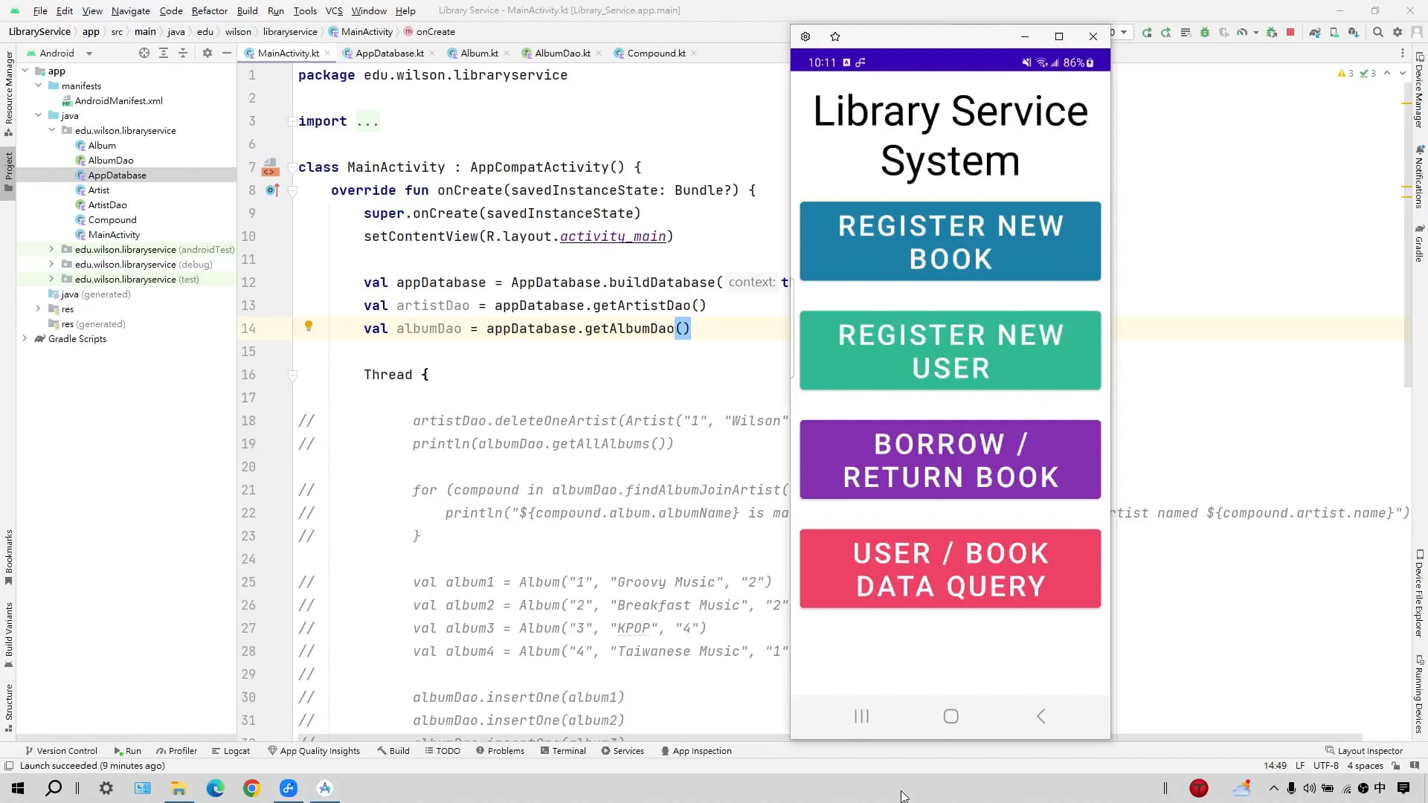Open the Device Manager toolbar icon
This screenshot has width=1428, height=803.
click(x=1334, y=32)
